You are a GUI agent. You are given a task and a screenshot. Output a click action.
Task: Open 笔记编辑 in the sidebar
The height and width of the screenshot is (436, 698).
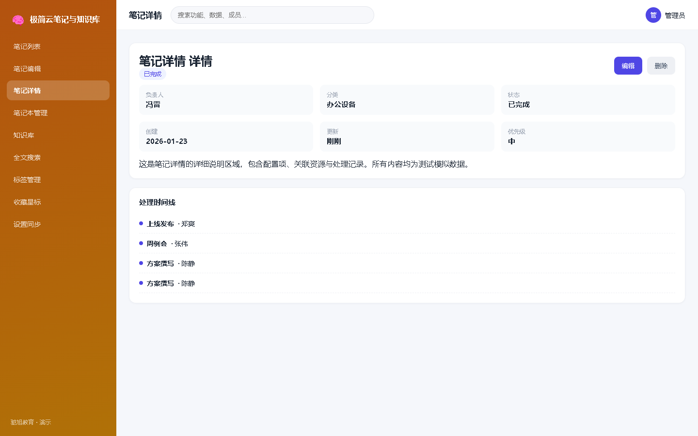[x=58, y=69]
